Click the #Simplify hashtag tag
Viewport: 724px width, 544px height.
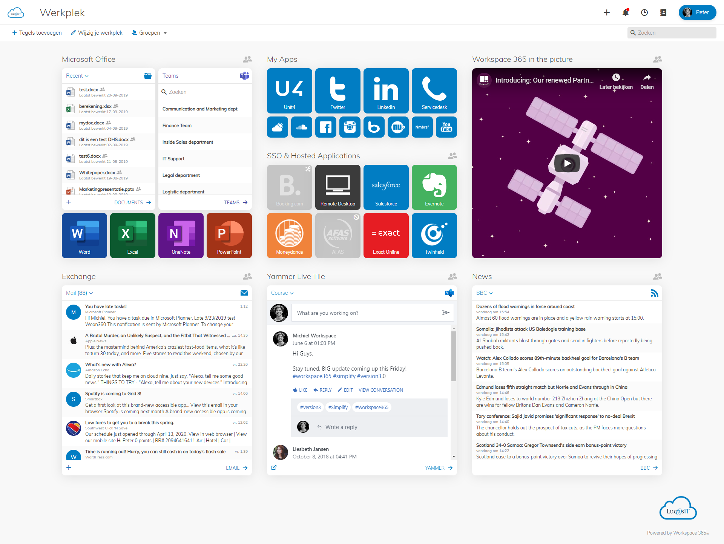(x=338, y=407)
